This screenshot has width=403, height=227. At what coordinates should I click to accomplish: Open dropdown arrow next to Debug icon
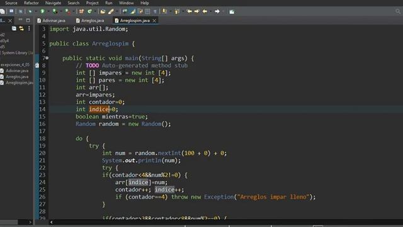(36, 11)
